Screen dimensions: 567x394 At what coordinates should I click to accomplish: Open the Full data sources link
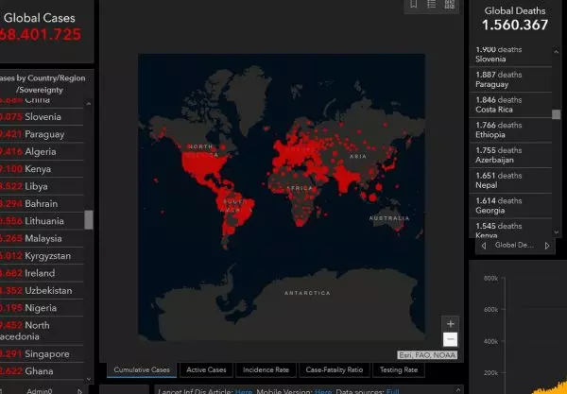click(393, 389)
